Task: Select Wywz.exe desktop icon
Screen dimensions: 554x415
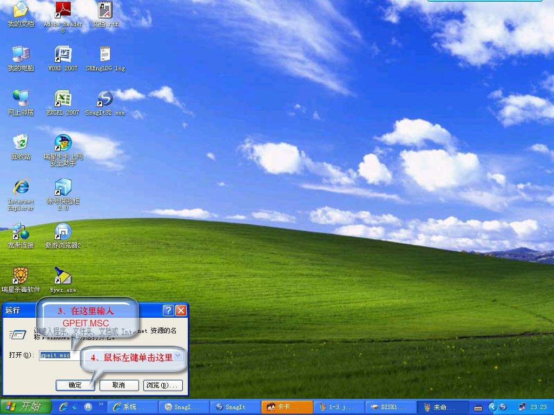Action: tap(63, 280)
